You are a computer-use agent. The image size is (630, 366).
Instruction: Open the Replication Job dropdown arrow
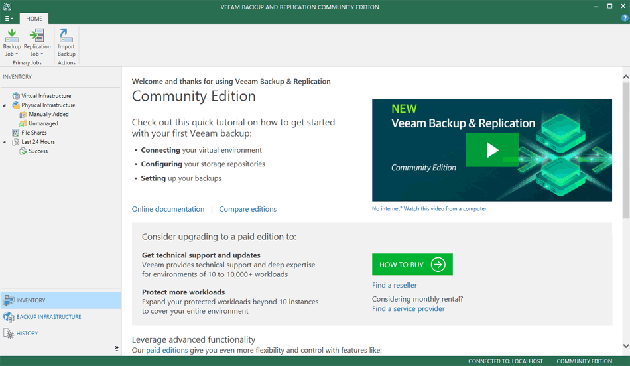tap(42, 54)
